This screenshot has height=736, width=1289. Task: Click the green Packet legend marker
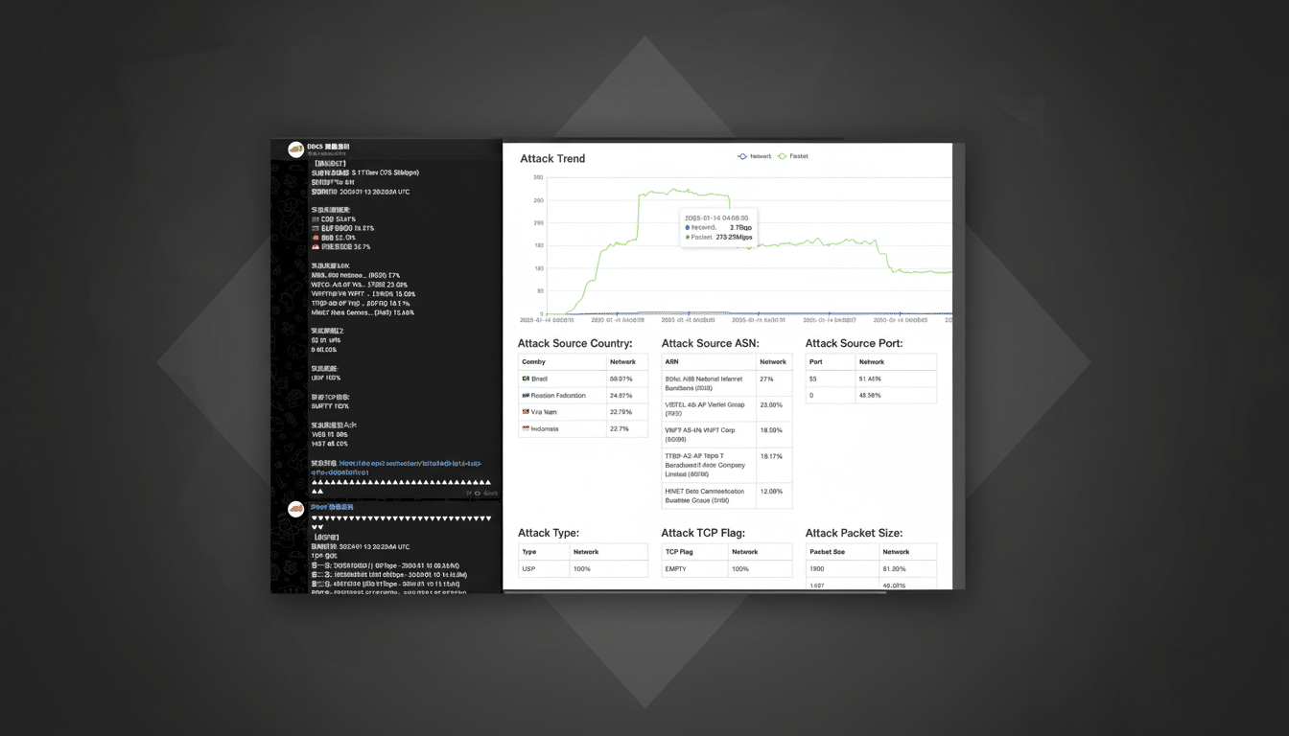coord(785,155)
